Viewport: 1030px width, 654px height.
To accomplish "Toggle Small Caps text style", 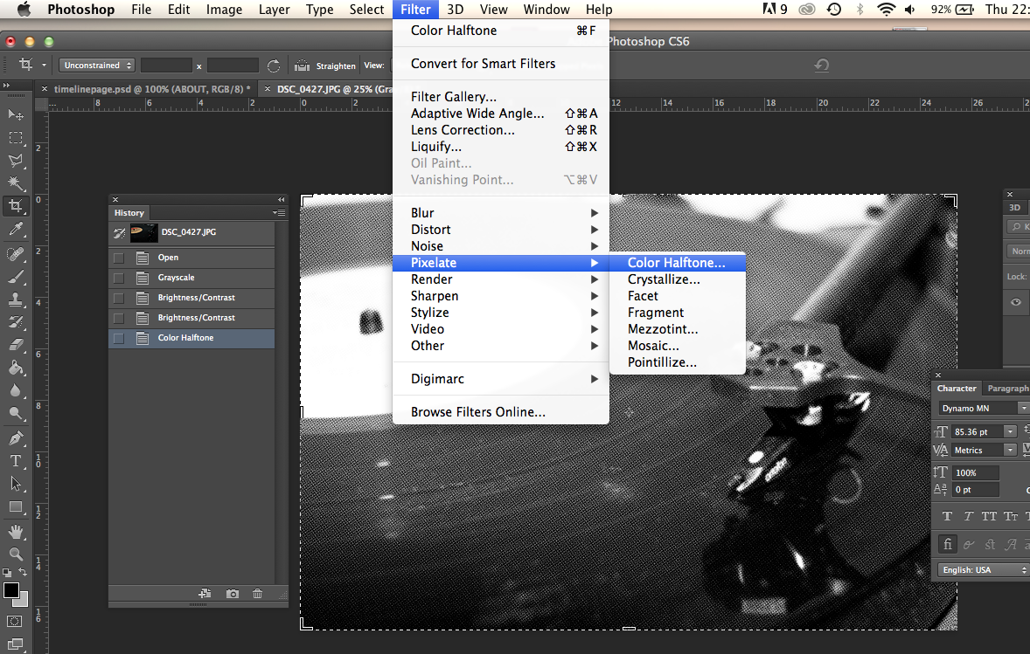I will tap(1011, 516).
